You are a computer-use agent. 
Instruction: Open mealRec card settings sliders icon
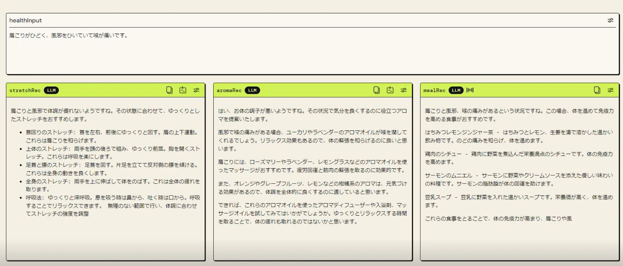(x=611, y=90)
